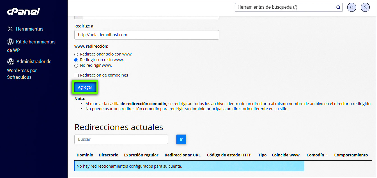
Task: Click the Redirige a URL field
Action: point(146,35)
